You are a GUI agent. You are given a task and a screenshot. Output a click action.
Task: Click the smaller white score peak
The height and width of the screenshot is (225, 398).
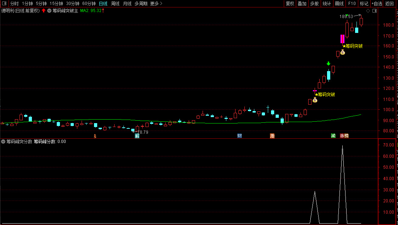315,208
